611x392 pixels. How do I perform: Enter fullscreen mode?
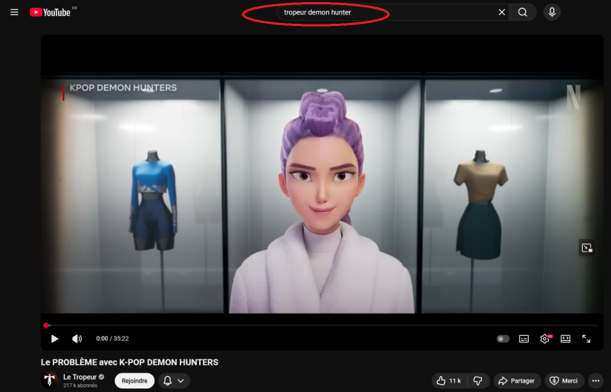coord(586,339)
